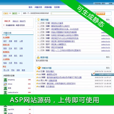Select the 饮食 subcategory link in the sidebar
The width and height of the screenshot is (114, 114).
pyautogui.click(x=10, y=48)
